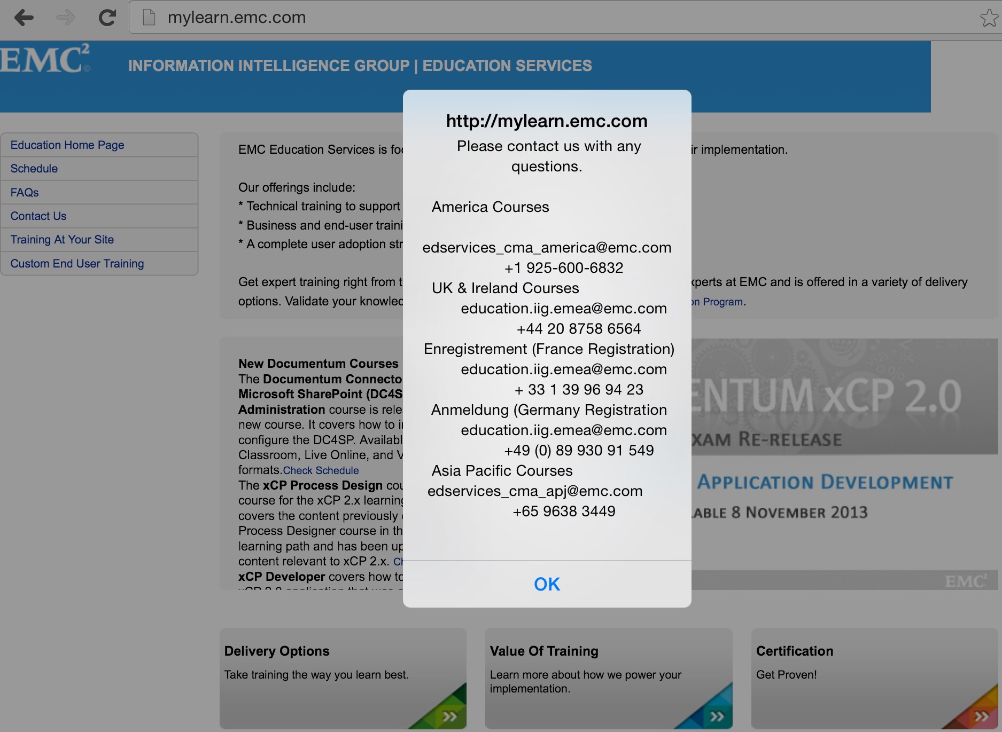This screenshot has height=732, width=1002.
Task: Click edservices_cma_apj@emc.com in the dialog
Action: pos(535,491)
